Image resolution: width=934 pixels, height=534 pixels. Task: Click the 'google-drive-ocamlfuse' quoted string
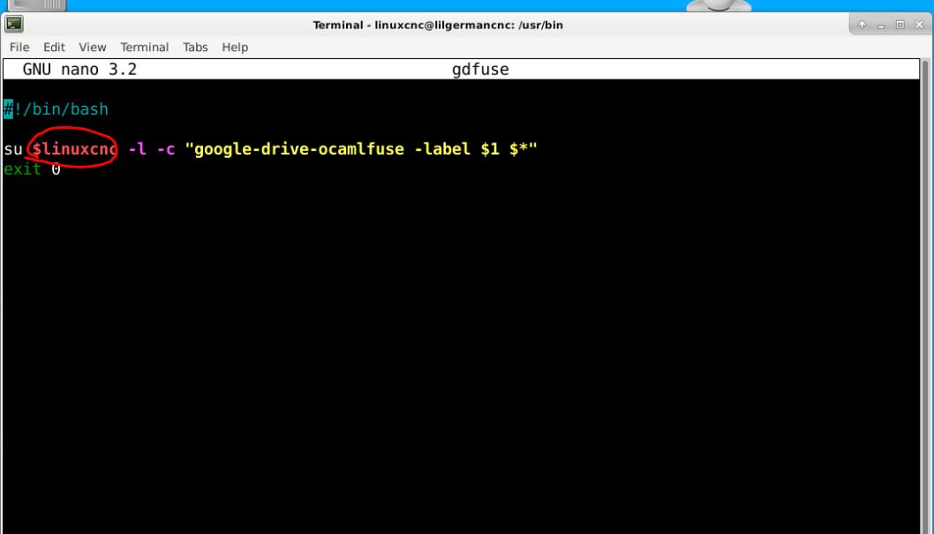299,149
